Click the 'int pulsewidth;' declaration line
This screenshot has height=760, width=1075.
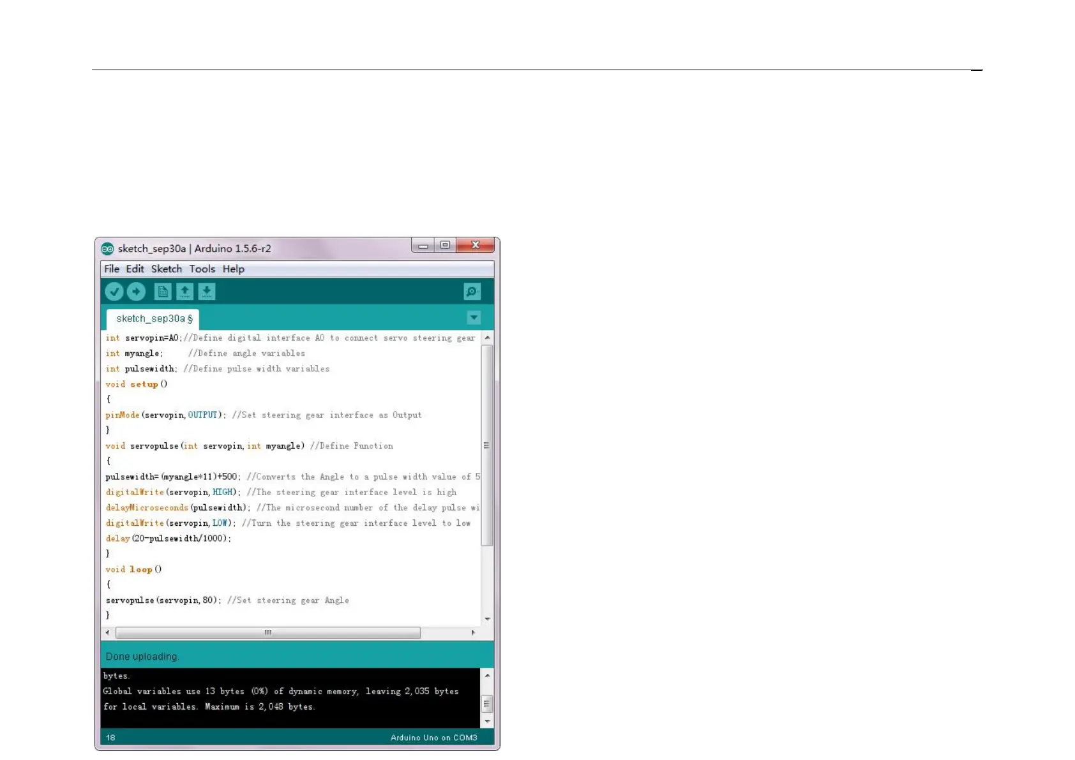(218, 369)
